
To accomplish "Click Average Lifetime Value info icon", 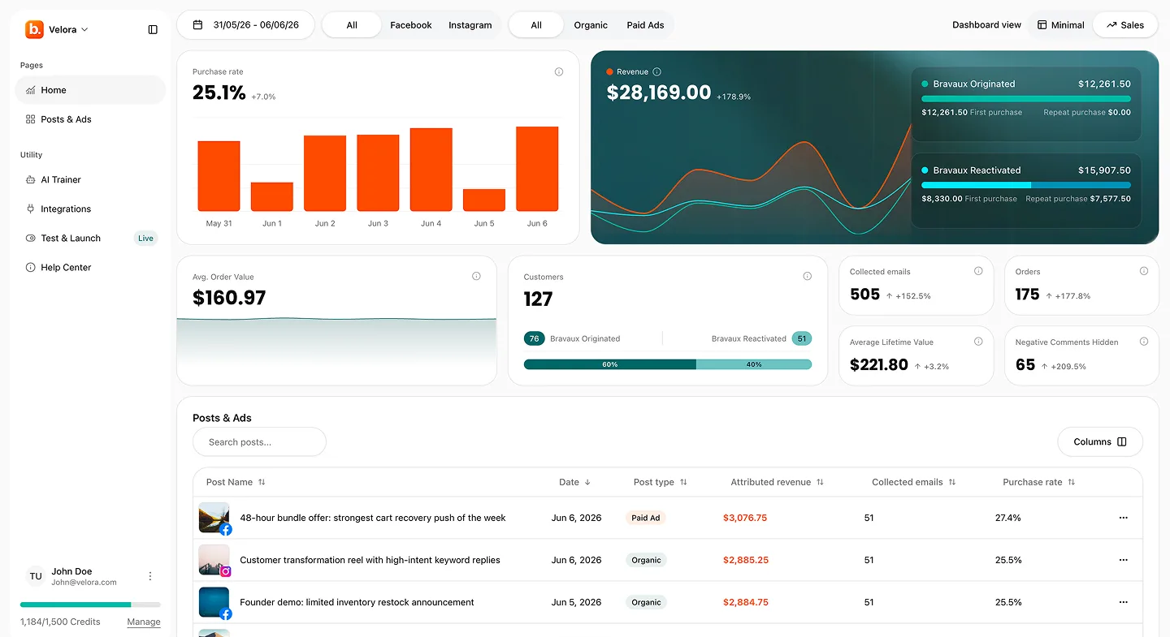I will [x=978, y=342].
